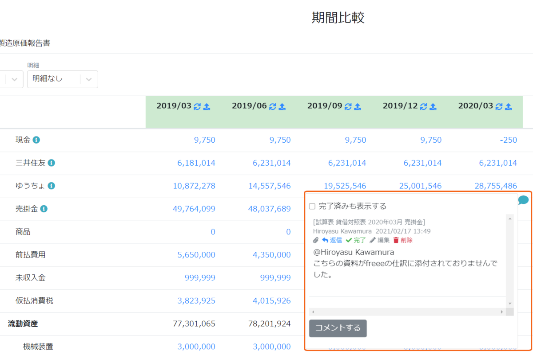
Task: Open 三井住友 value 6,181,014
Action: (x=196, y=163)
